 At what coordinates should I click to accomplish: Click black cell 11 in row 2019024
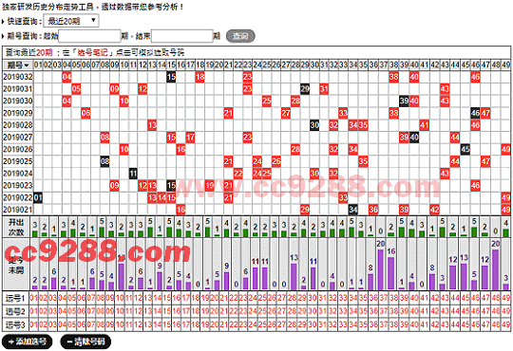[x=133, y=174]
